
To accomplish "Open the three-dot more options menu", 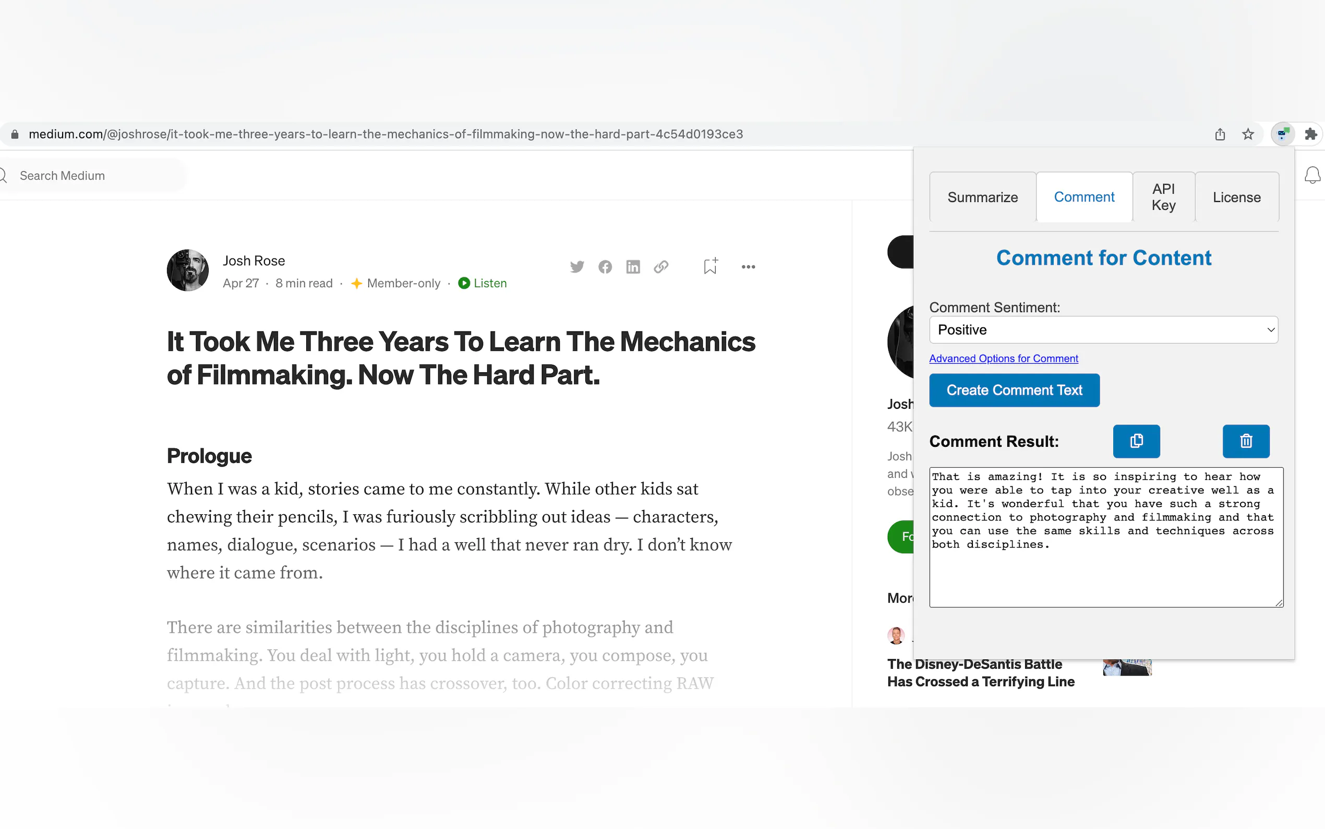I will 748,267.
